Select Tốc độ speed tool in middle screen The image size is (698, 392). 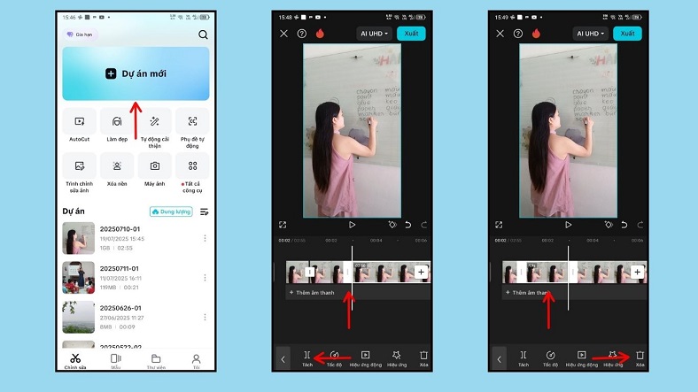(x=334, y=356)
